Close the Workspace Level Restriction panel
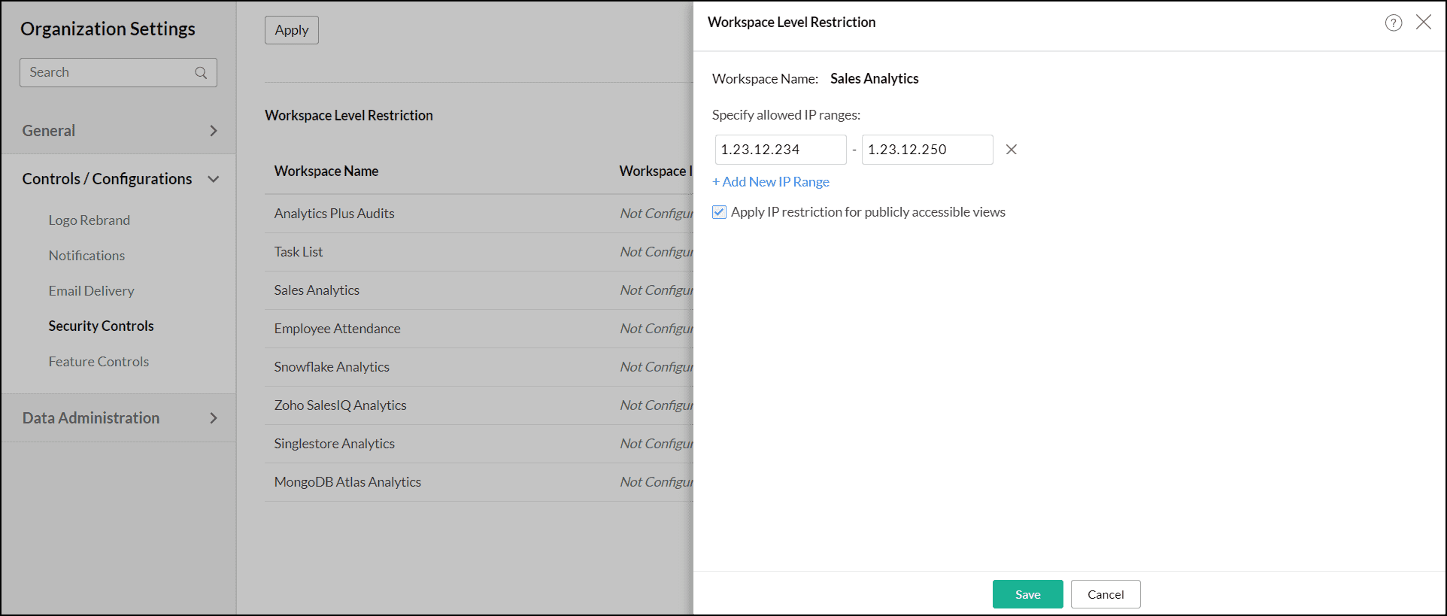 pyautogui.click(x=1423, y=23)
